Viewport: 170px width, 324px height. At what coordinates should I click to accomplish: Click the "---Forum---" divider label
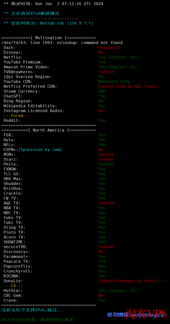pos(17,115)
